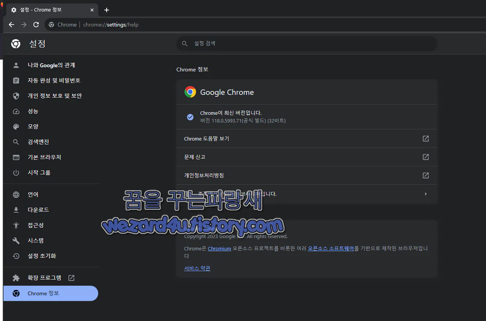Click the external link icon beside 확장 프로그램
The image size is (486, 321).
(71, 278)
